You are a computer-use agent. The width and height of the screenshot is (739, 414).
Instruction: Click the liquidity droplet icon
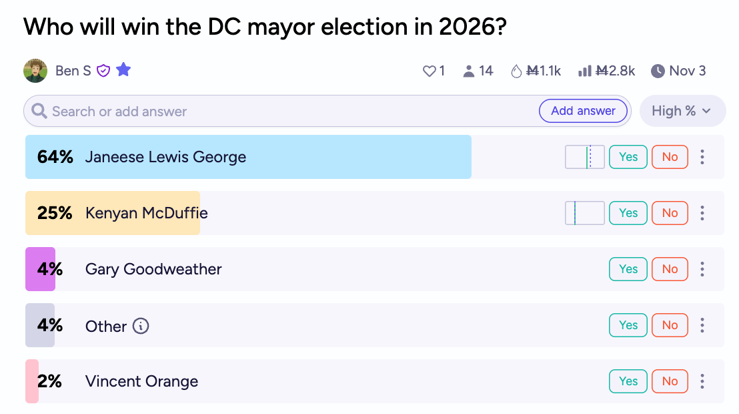coord(516,71)
